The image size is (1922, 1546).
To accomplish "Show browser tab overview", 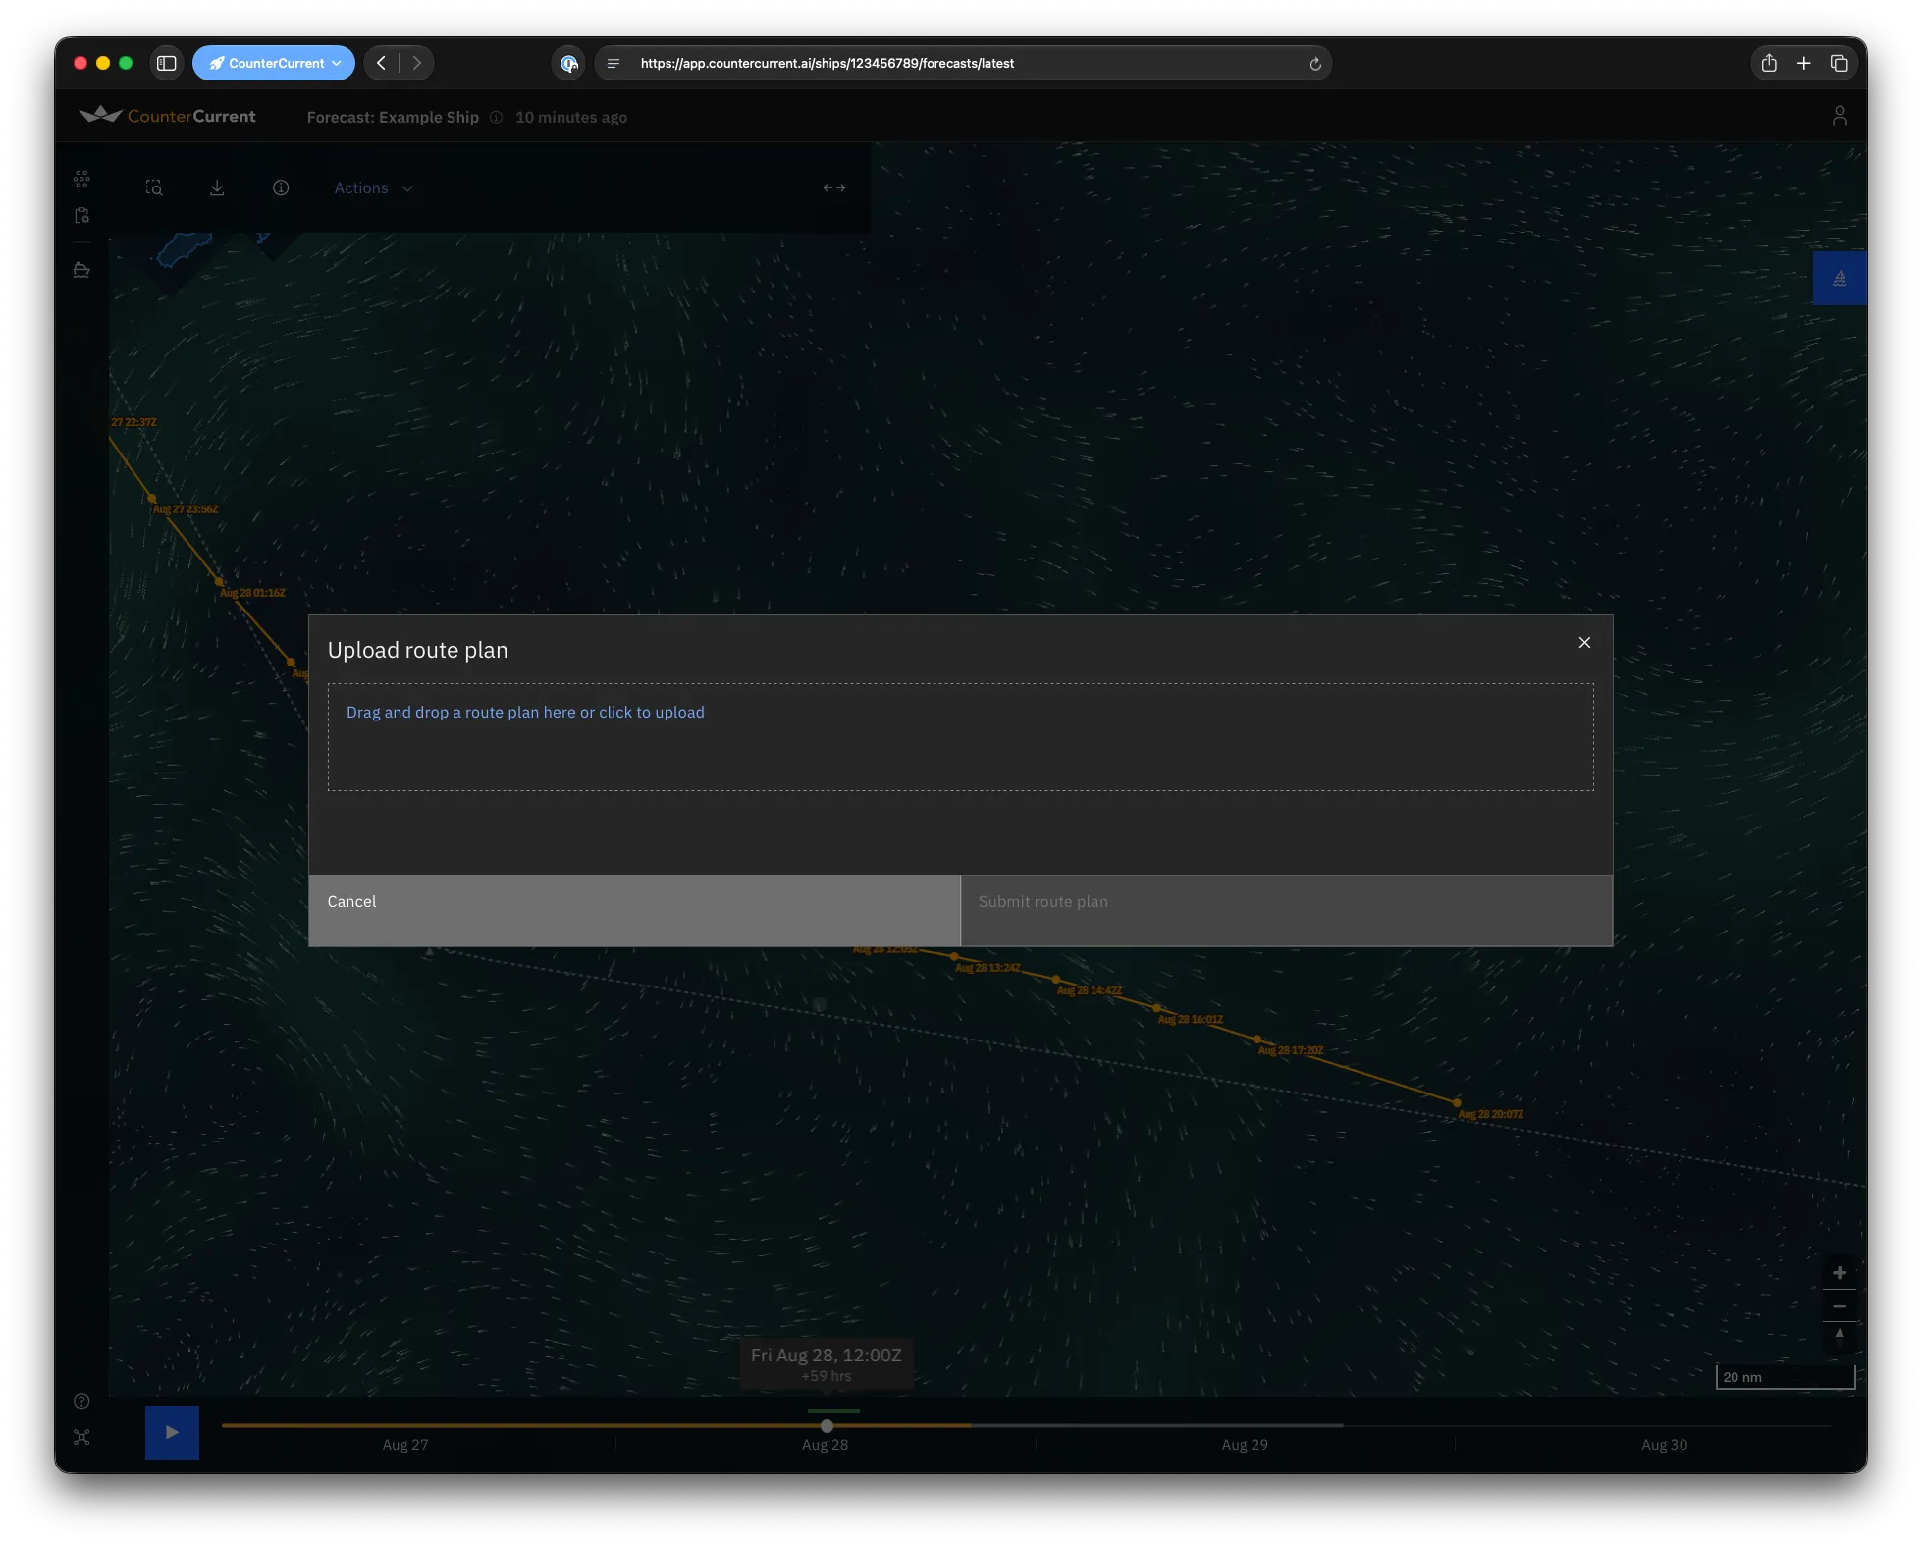I will pyautogui.click(x=1840, y=63).
